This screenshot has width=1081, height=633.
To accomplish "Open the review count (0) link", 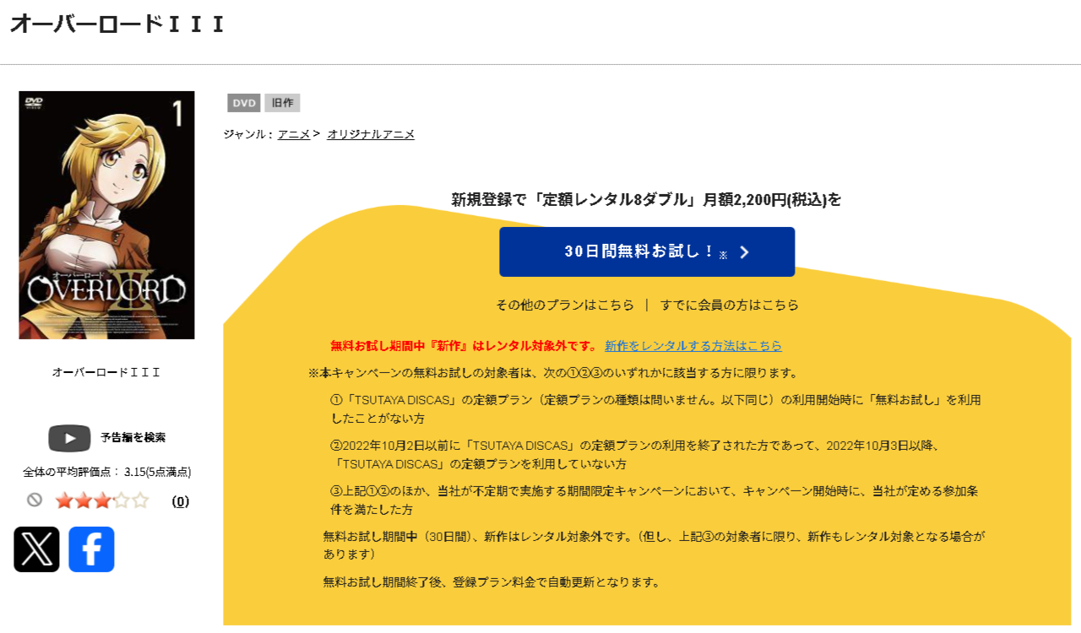I will tap(181, 501).
